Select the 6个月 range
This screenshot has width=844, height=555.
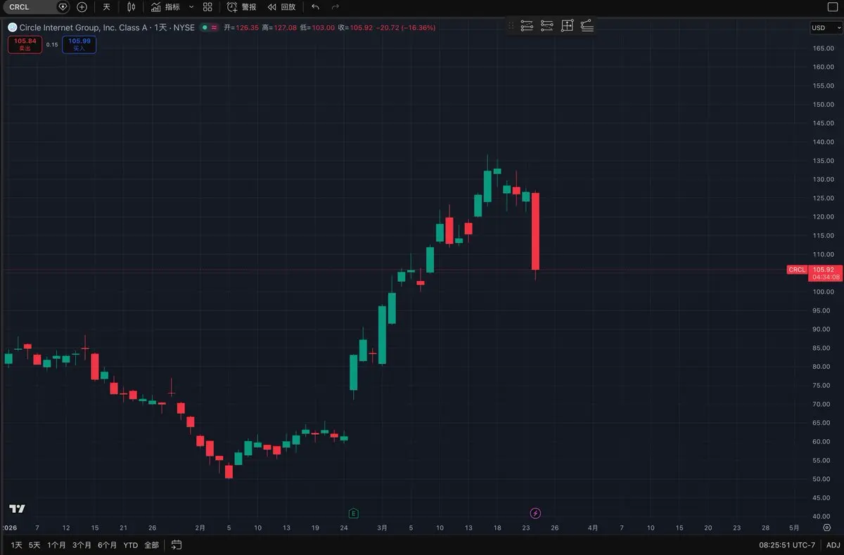point(108,545)
